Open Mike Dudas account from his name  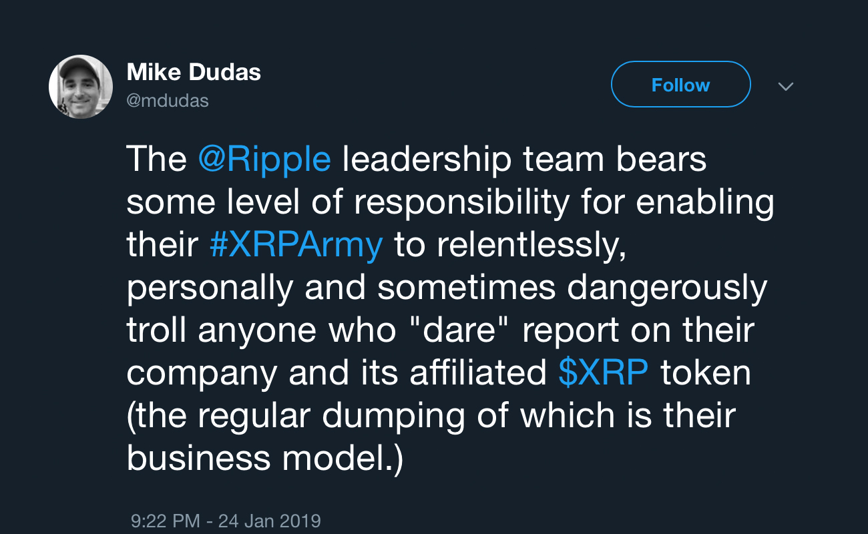pos(193,71)
